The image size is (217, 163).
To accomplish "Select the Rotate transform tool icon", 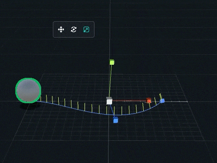I will pos(74,29).
